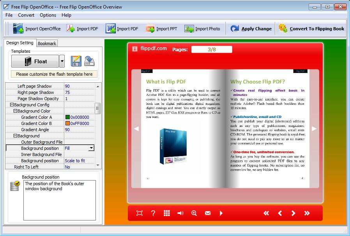350x236 pixels.
Task: Click the Outer Background File row
Action: point(50,142)
